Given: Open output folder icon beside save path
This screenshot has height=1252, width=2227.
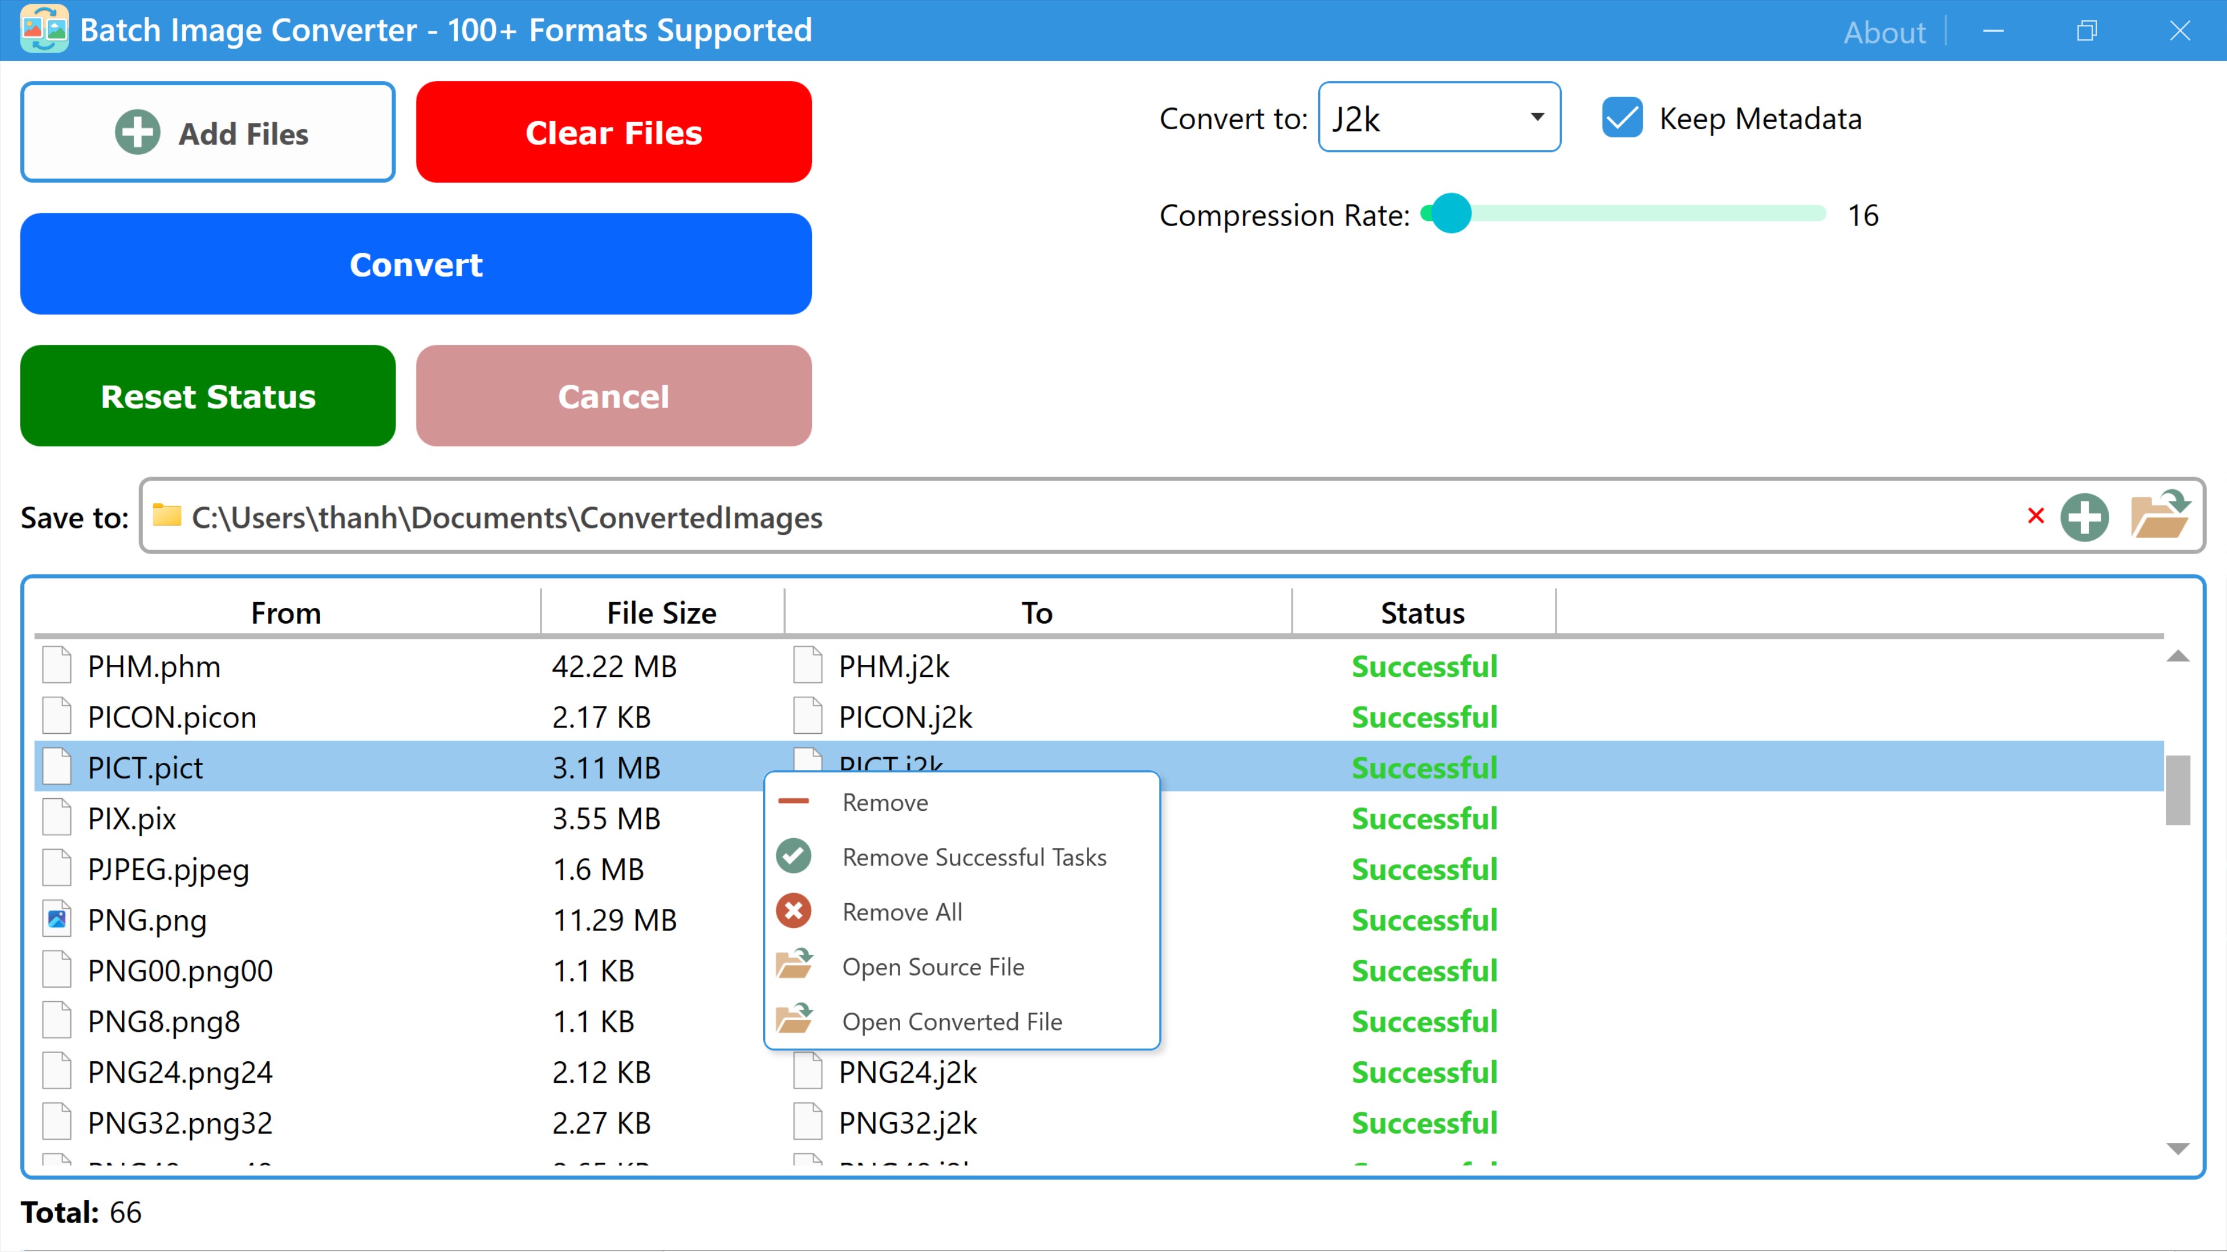Looking at the screenshot, I should click(2160, 514).
